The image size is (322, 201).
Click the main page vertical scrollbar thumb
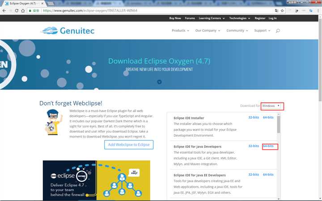coord(320,60)
